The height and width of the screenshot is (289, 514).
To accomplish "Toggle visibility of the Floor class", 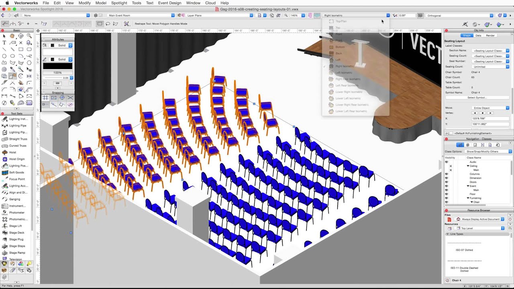I will (x=447, y=194).
